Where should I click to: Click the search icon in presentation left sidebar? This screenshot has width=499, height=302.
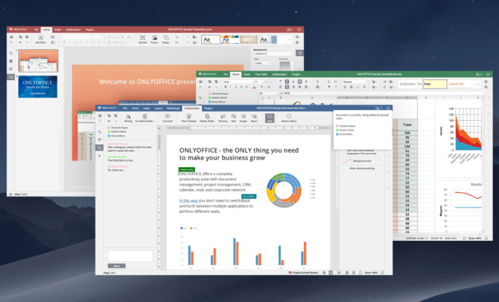[x=11, y=53]
